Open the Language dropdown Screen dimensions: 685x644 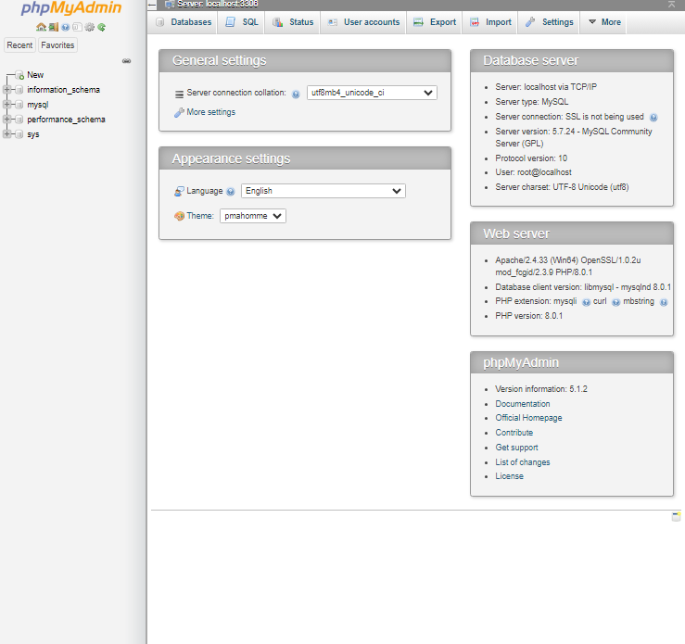tap(323, 191)
